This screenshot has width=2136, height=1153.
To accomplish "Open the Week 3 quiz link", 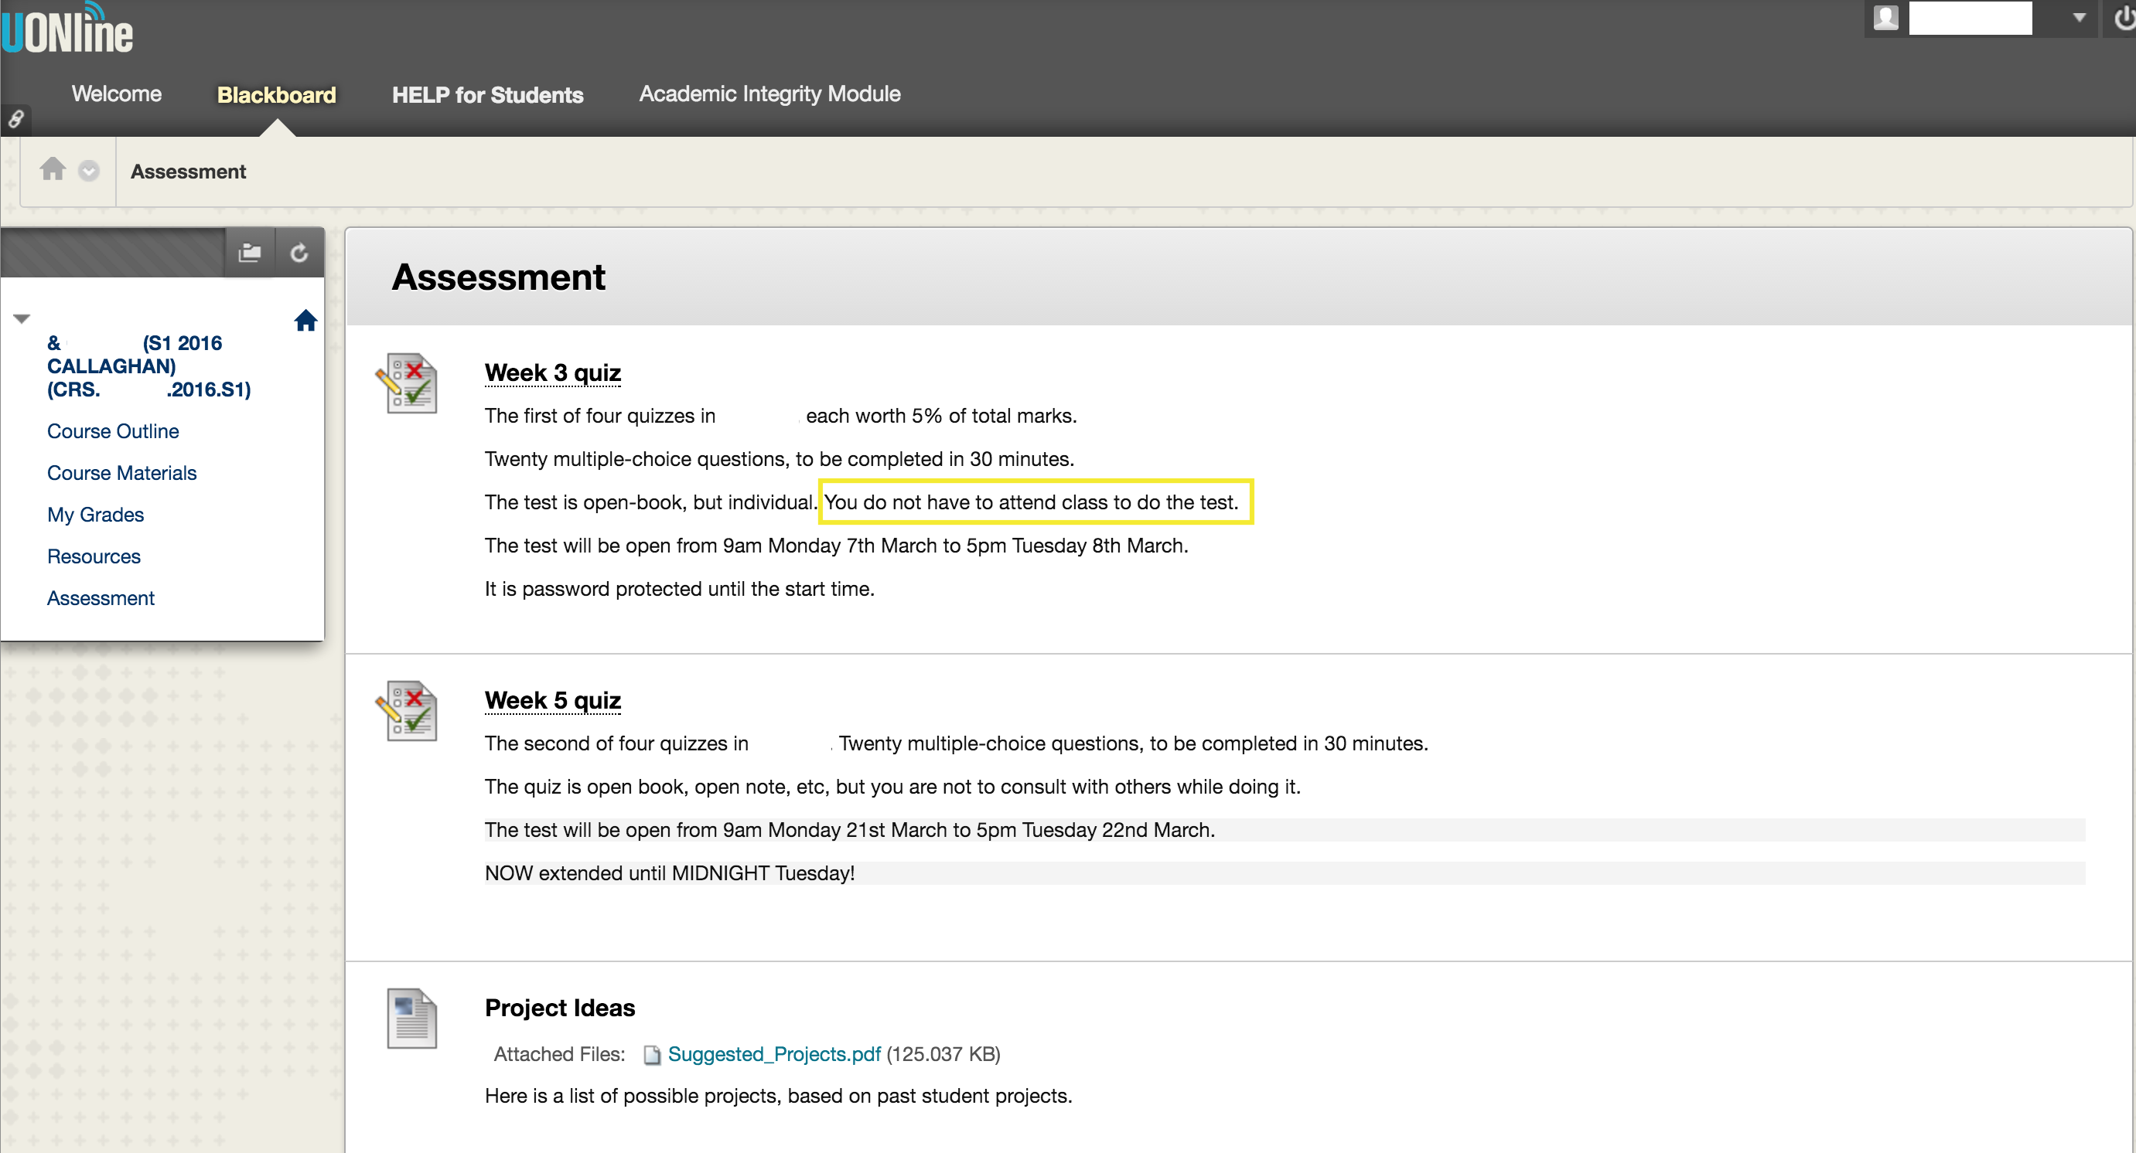I will click(552, 372).
